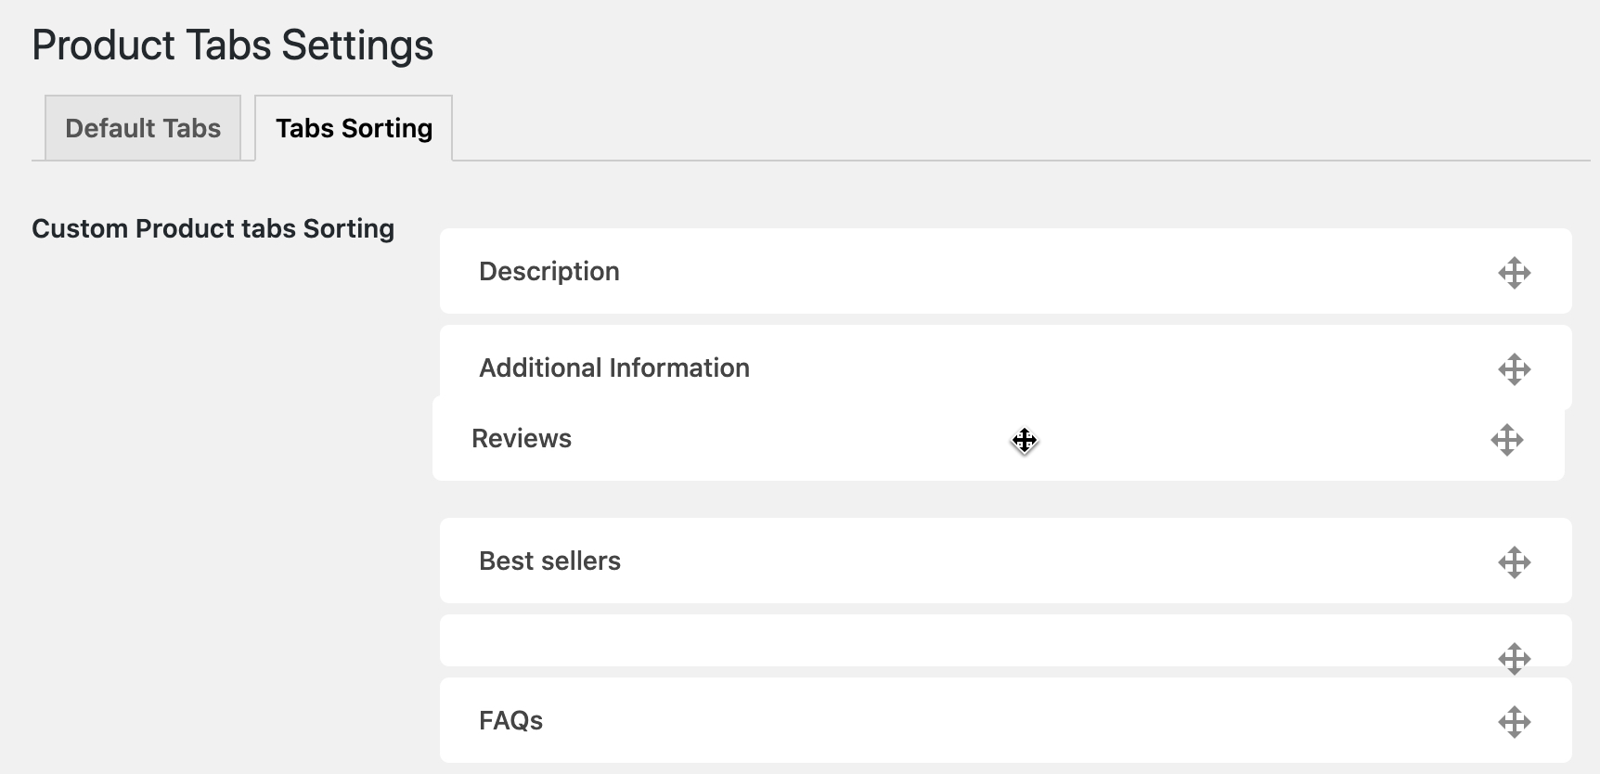Click the Custom Product tabs Sorting label
The height and width of the screenshot is (774, 1600).
tap(213, 228)
